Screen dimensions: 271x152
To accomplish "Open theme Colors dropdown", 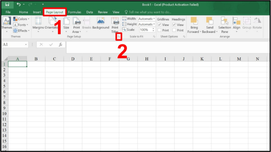I will click(21, 19).
